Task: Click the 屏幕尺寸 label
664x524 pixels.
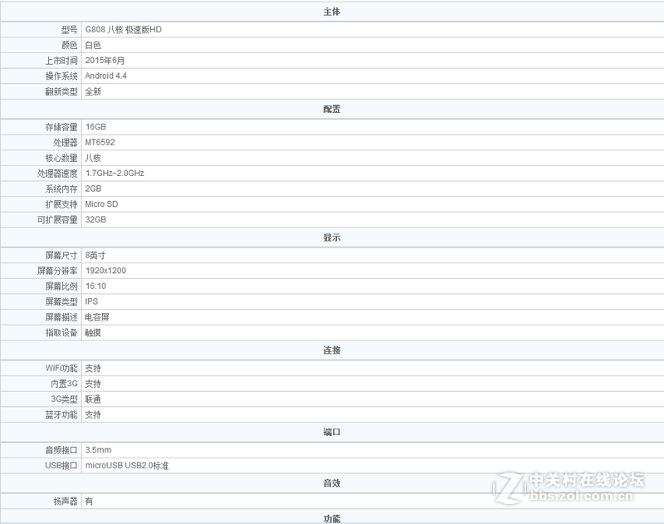Action: pos(61,256)
